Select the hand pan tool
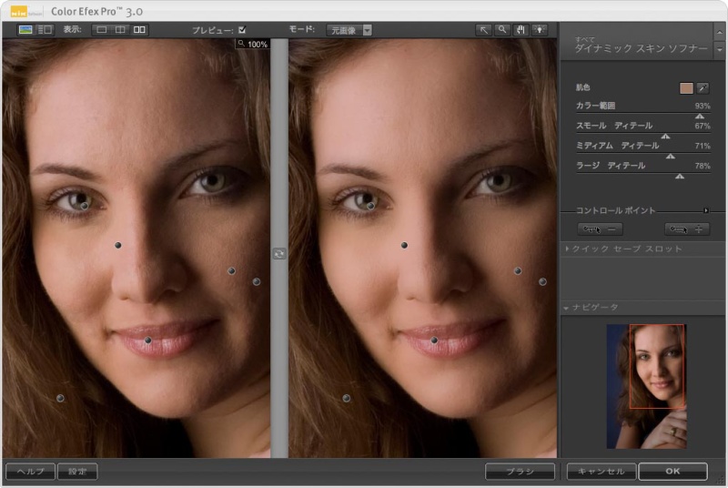 (x=521, y=30)
